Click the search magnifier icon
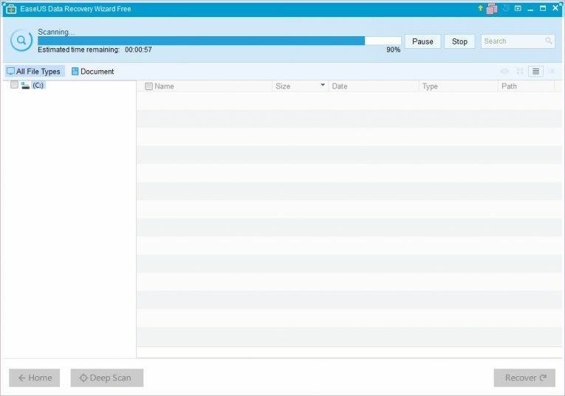The height and width of the screenshot is (396, 565). click(549, 41)
